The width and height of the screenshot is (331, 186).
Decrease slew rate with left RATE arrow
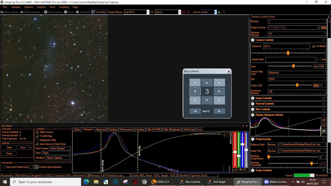(x=195, y=111)
